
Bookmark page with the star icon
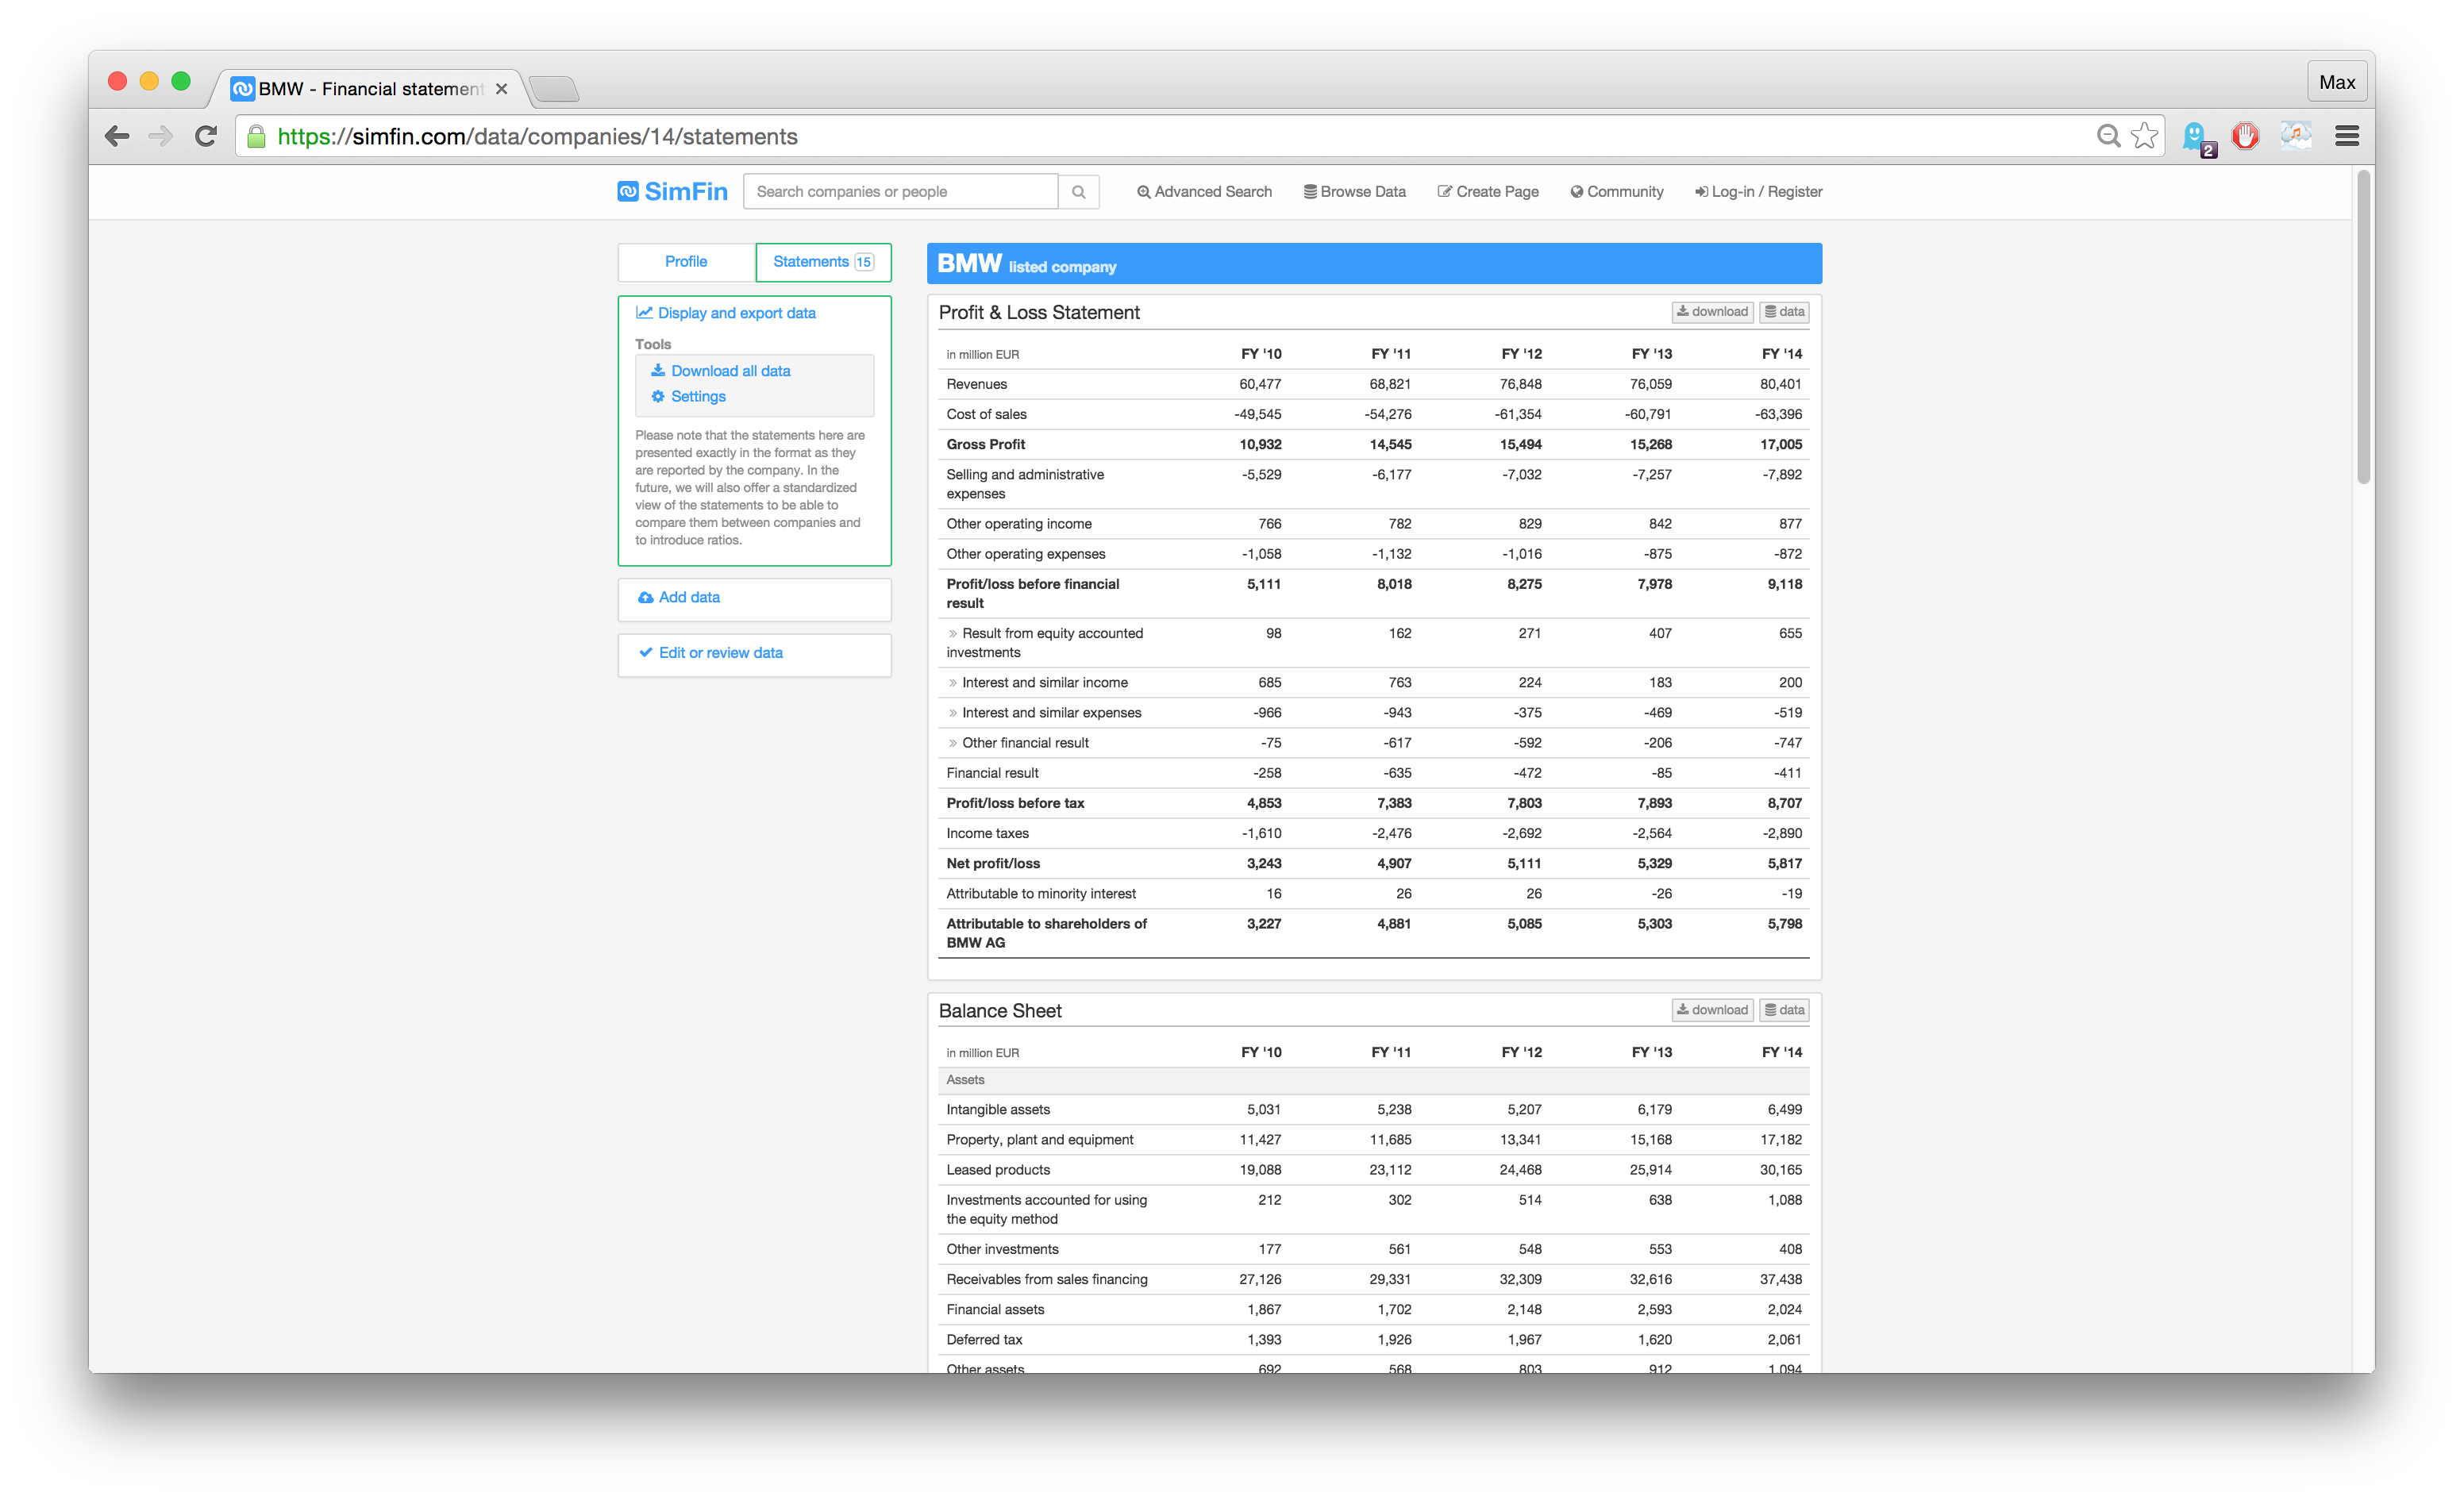[2144, 136]
